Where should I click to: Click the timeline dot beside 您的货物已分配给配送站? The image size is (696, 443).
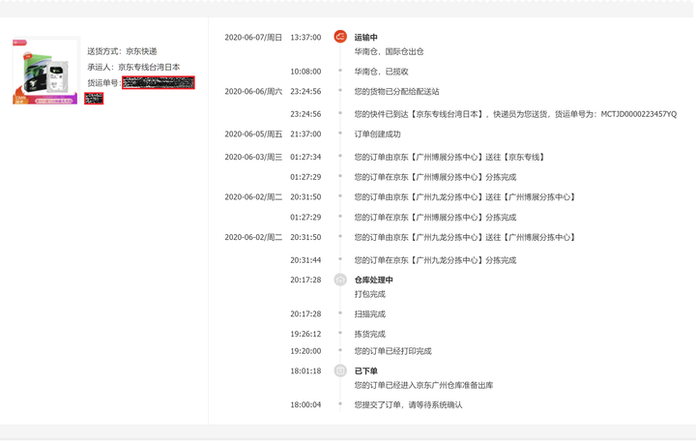(340, 90)
